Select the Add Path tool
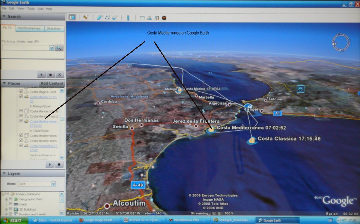This screenshot has width=360, height=224. point(107,18)
